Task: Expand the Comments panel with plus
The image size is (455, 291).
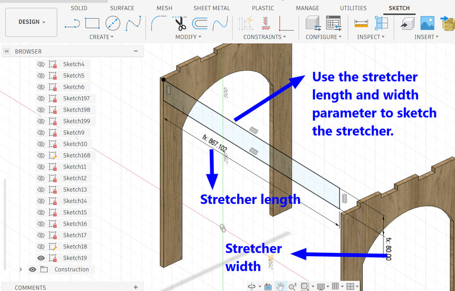Action: coord(135,287)
